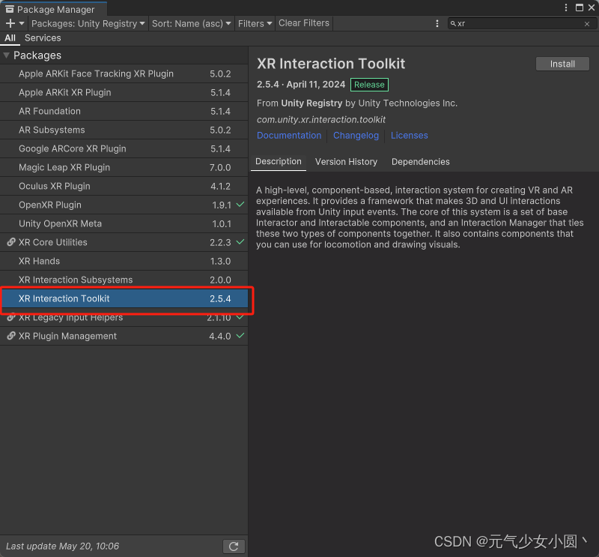The image size is (599, 557).
Task: Click the Last update May 20, 10:06 text
Action: point(62,546)
